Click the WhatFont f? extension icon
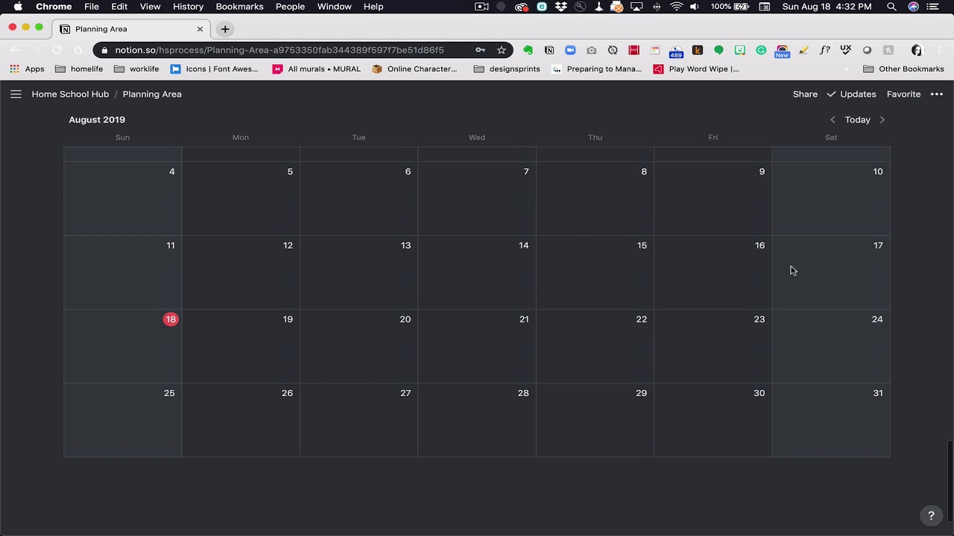954x536 pixels. [824, 50]
